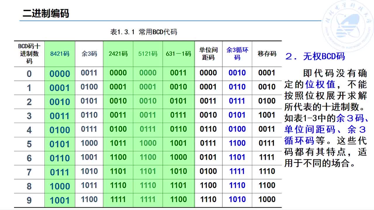Click 631-1码 cell 1001 in row 5
This screenshot has height=210, width=374.
pos(178,143)
